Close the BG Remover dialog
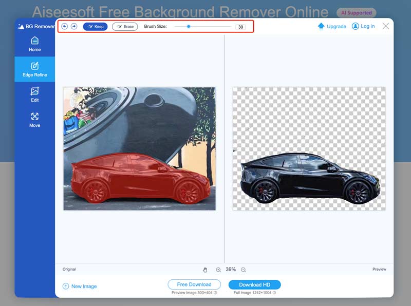 pos(386,26)
